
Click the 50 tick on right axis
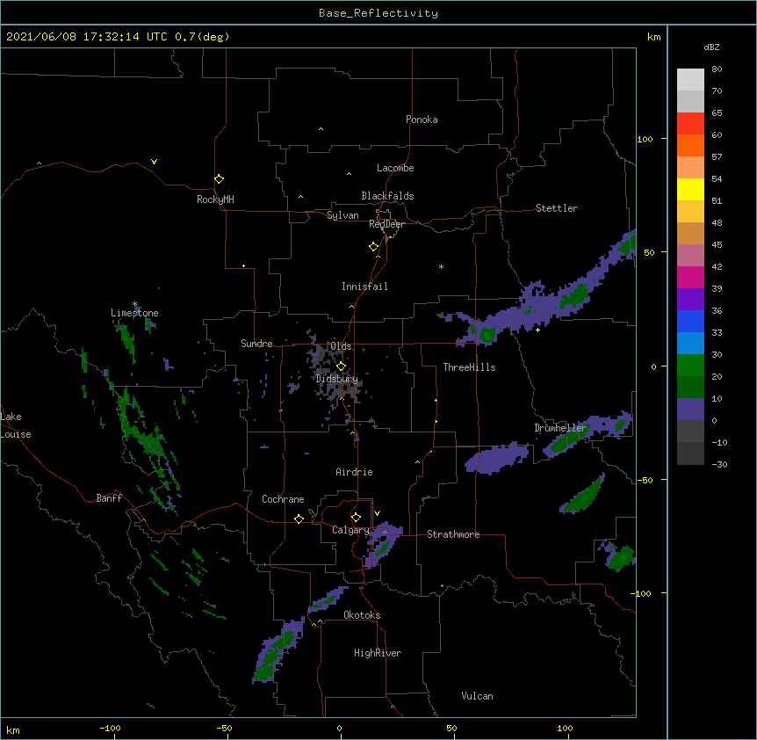pos(649,252)
